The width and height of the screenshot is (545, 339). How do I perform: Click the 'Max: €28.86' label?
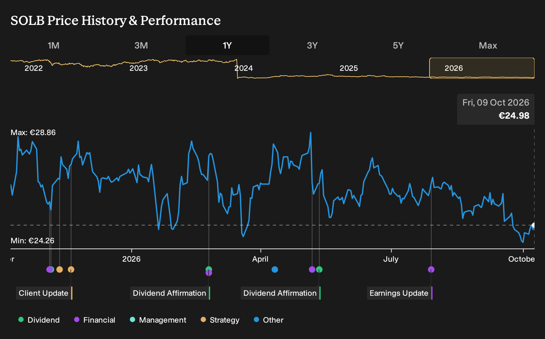tap(33, 132)
